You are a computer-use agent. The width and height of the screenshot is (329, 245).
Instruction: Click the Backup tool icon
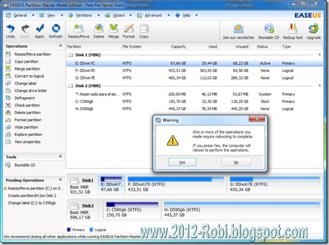coord(293,29)
